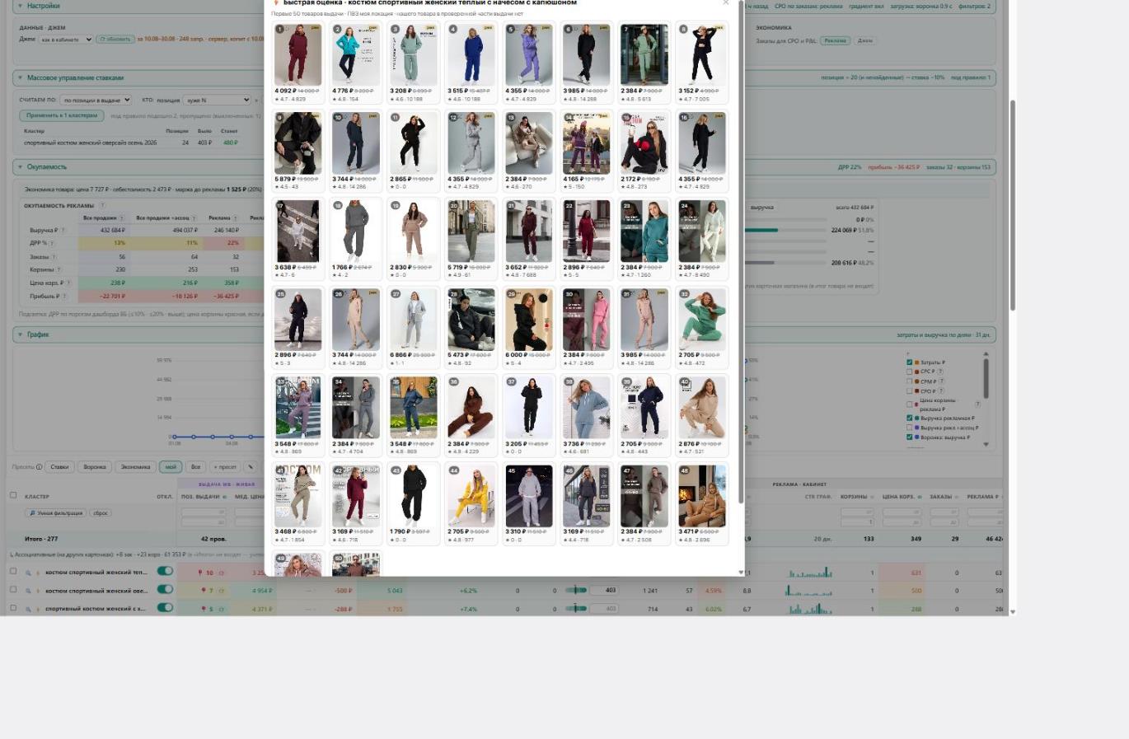Click the magnifier icon in 'костюм спортивный женский теп...' row
Screen dimensions: 1129x739
click(x=28, y=572)
